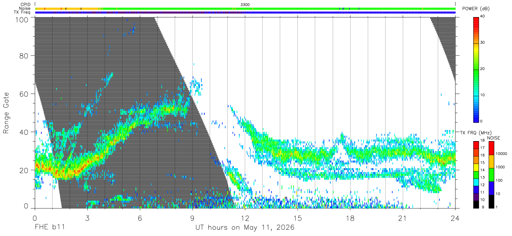The width and height of the screenshot is (512, 236).
Task: Click the UT hours axis tick 24
Action: tap(455, 218)
